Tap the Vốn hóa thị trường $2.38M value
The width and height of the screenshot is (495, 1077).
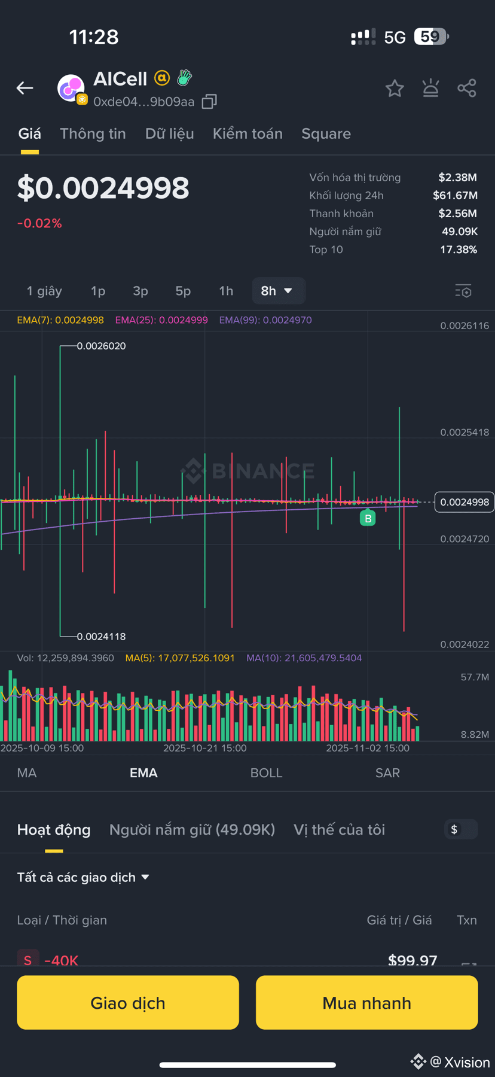[457, 178]
